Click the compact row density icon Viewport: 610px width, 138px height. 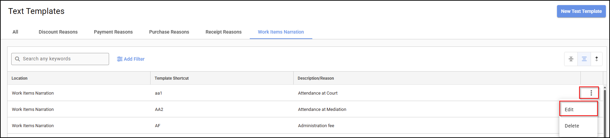(x=571, y=59)
